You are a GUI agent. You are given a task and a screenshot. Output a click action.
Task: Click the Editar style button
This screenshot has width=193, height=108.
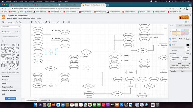pyautogui.click(x=180, y=64)
